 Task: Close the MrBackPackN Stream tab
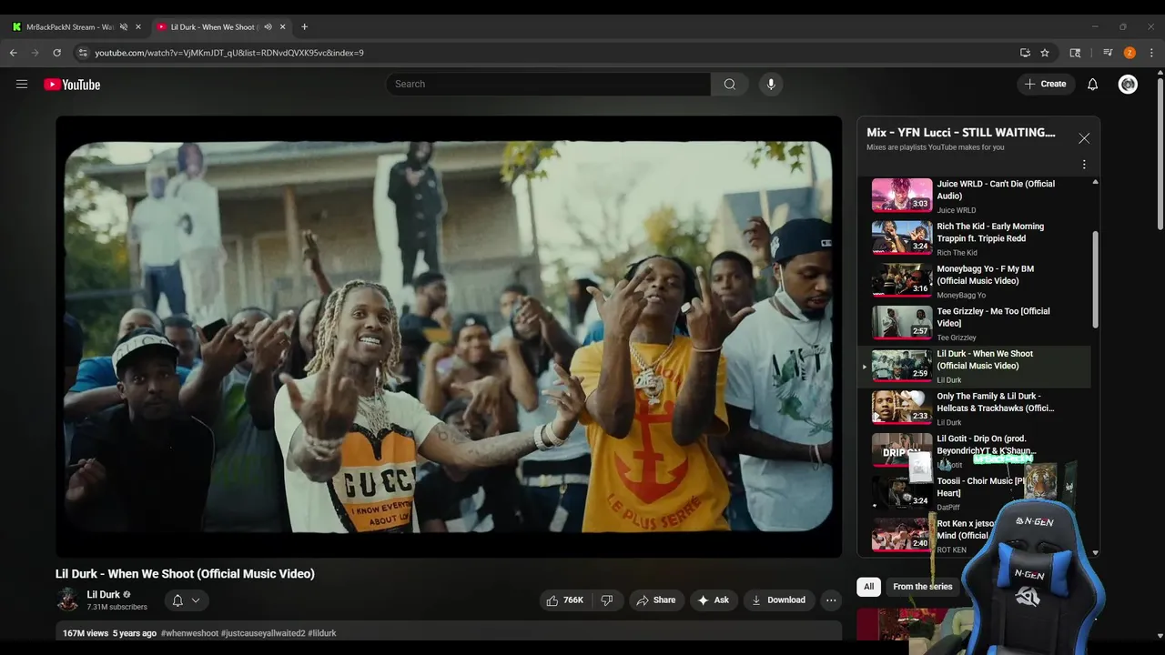[138, 27]
